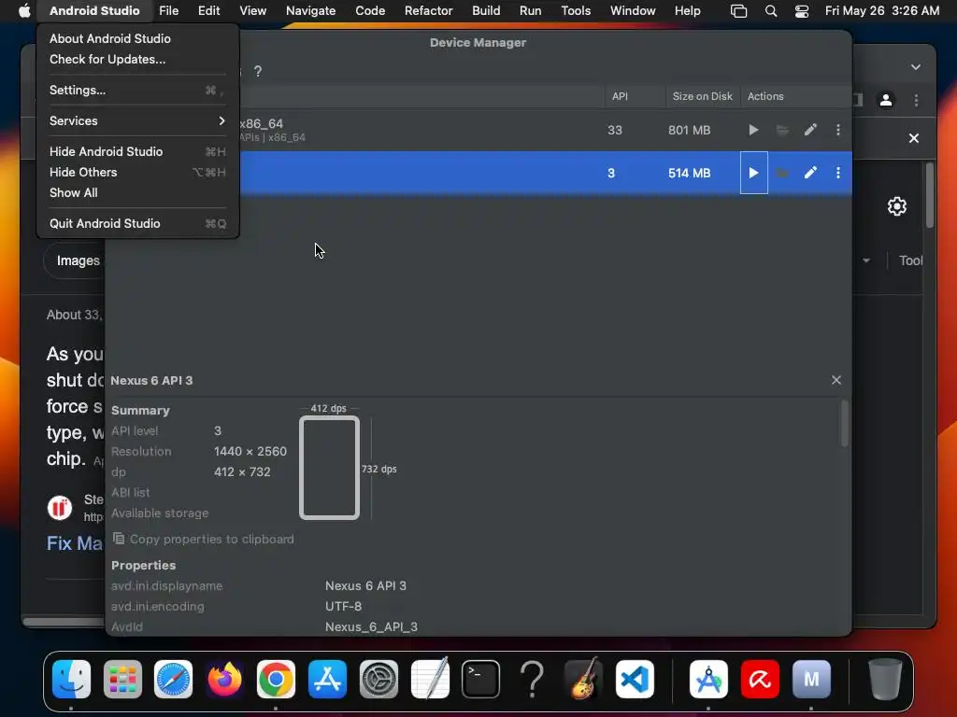This screenshot has height=717, width=957.
Task: Click the date and time in menu bar
Action: coord(882,10)
